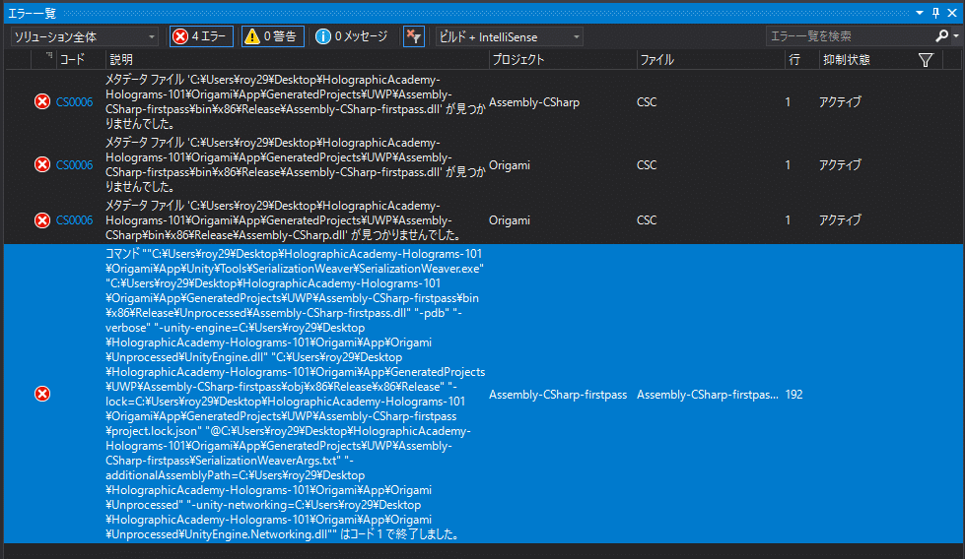The height and width of the screenshot is (559, 965).
Task: Click the Assembly-CSharp-firstpas... file cell
Action: (x=707, y=395)
